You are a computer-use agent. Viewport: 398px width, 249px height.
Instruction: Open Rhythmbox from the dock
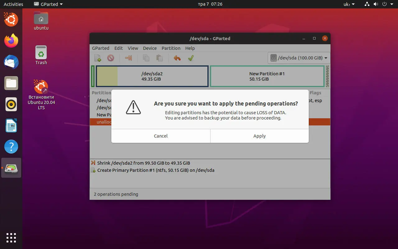[x=11, y=104]
